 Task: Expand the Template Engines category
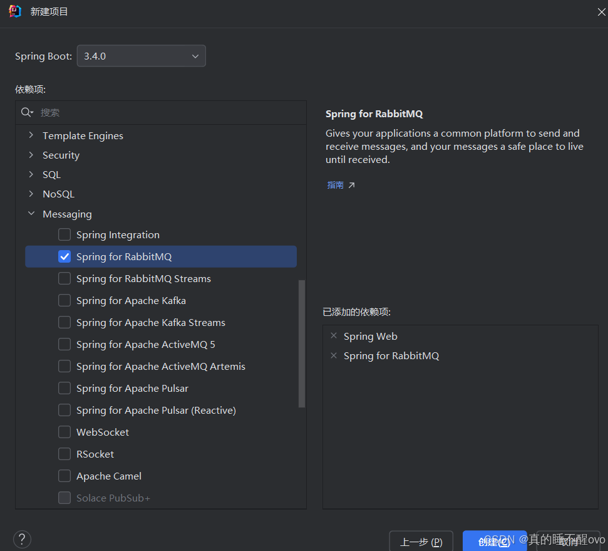point(31,135)
